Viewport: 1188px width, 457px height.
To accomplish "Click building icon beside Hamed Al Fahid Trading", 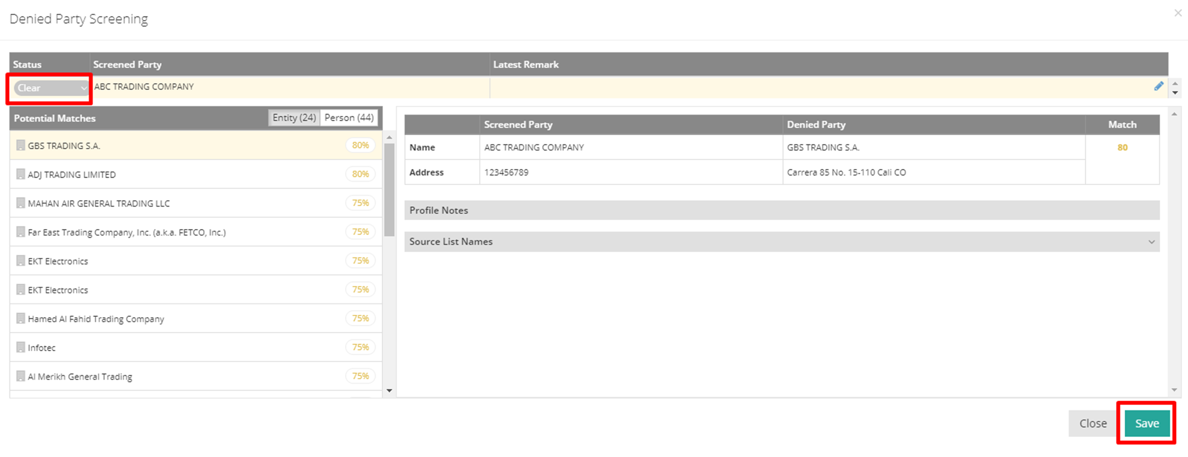I will click(20, 318).
